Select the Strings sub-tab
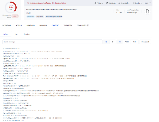 coord(6,34)
